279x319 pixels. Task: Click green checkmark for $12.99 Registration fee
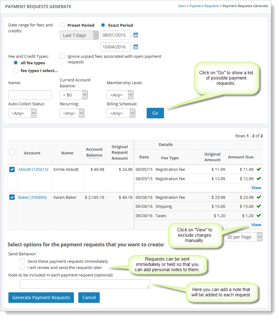coord(258,179)
